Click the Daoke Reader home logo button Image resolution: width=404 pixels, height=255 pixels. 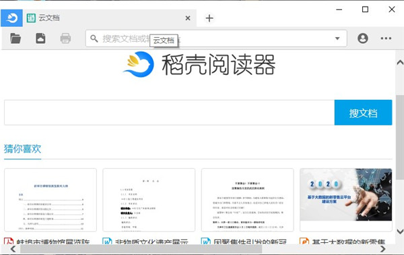[11, 18]
